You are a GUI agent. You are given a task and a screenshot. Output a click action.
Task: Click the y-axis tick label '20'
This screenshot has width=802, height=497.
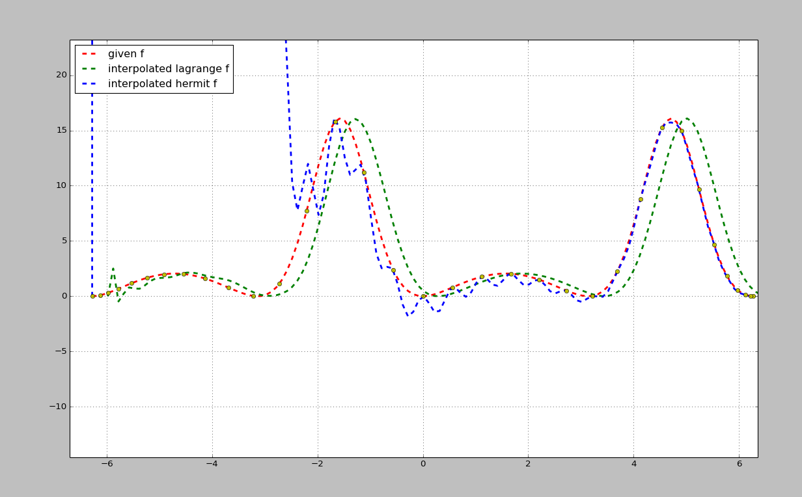[60, 74]
